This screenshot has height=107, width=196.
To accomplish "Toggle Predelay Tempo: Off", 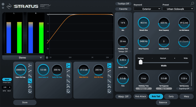I will [x=123, y=51].
